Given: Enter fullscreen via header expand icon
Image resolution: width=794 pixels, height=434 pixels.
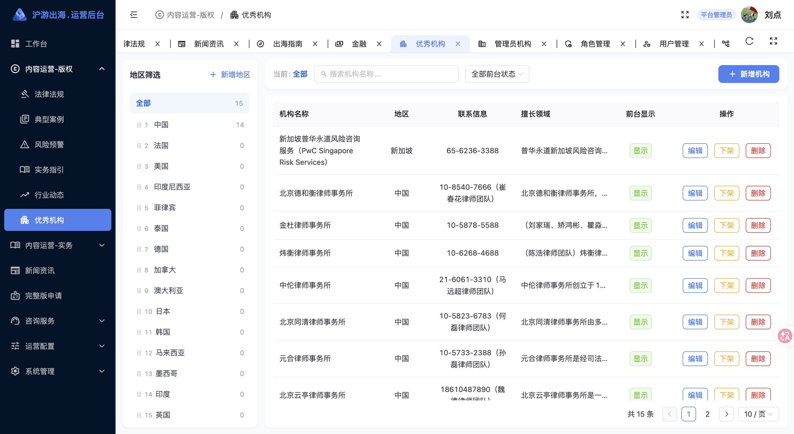Looking at the screenshot, I should (685, 15).
